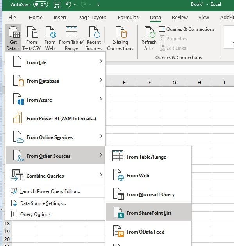Image resolution: width=234 pixels, height=246 pixels.
Task: Open Customize Quick Access Toolbar dropdown
Action: pyautogui.click(x=98, y=5)
